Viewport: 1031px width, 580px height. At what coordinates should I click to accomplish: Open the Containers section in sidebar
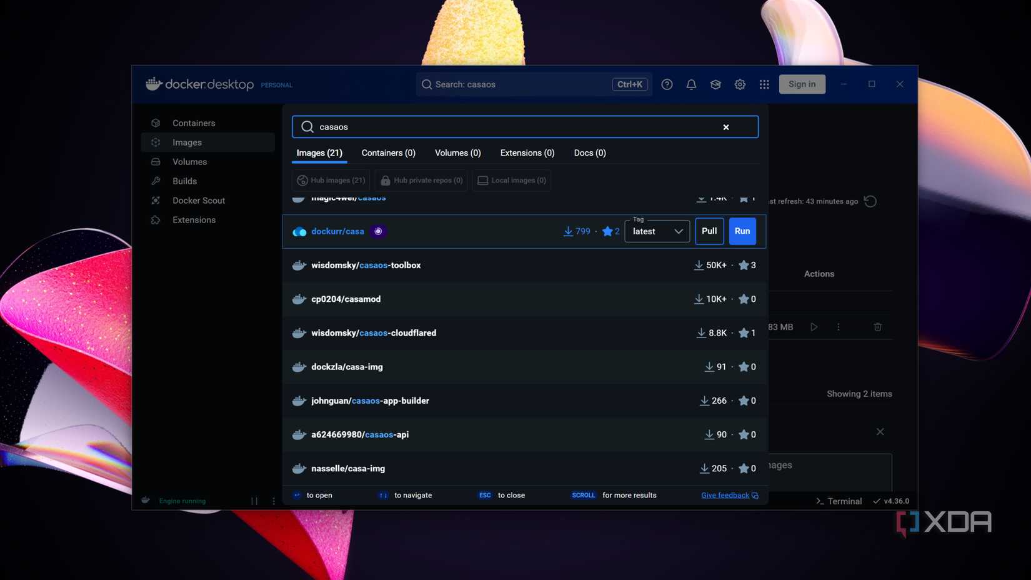(193, 122)
